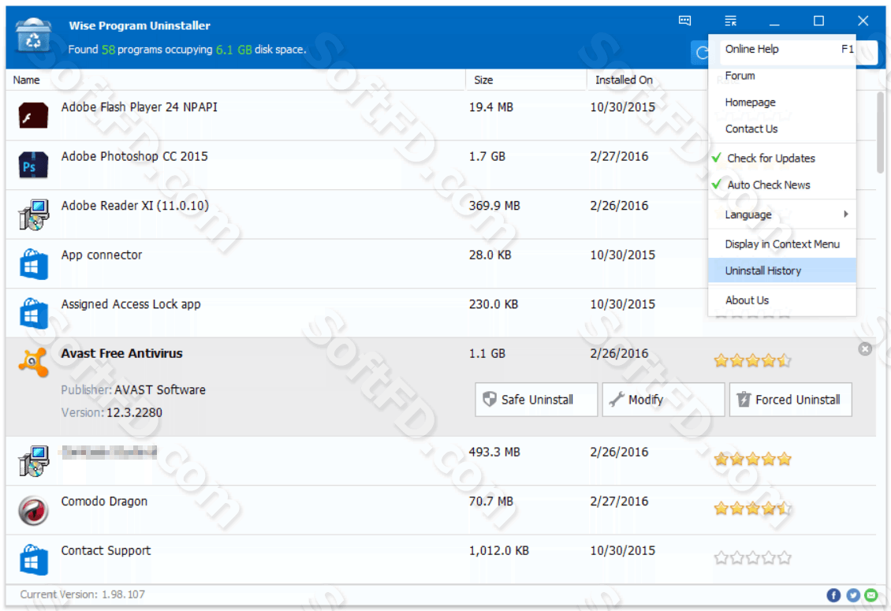Click the Comodo Dragon icon

[33, 510]
